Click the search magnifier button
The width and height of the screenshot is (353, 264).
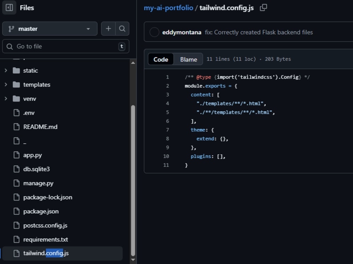(x=122, y=29)
